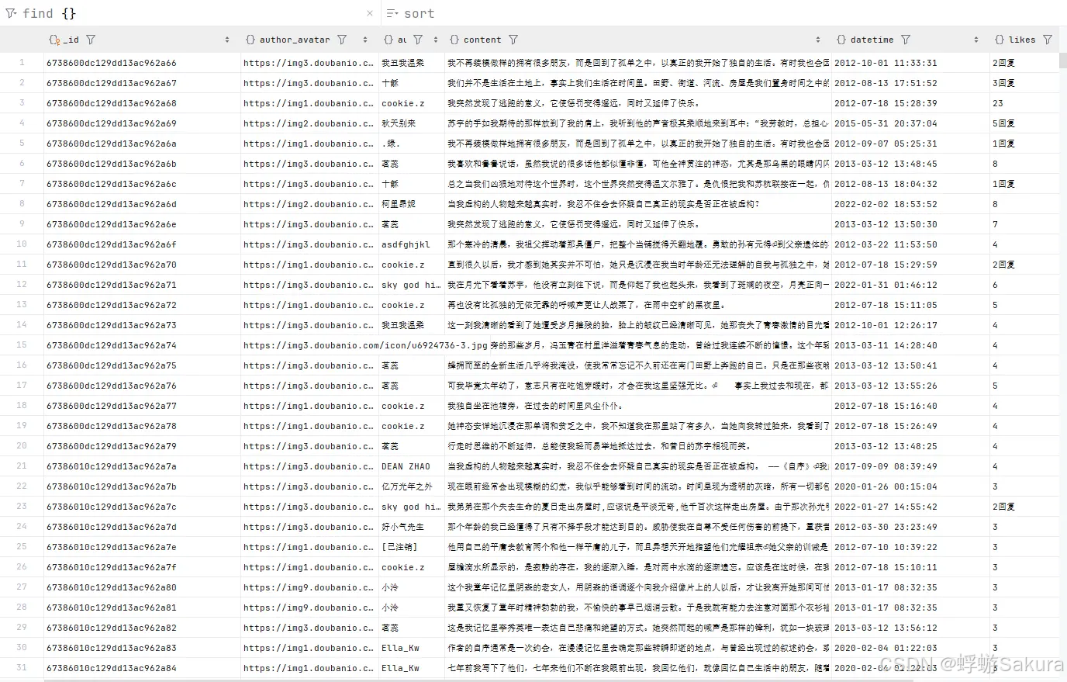The height and width of the screenshot is (682, 1067).
Task: Select content cell starting '我独自坐在池塘旁'
Action: tap(637, 406)
